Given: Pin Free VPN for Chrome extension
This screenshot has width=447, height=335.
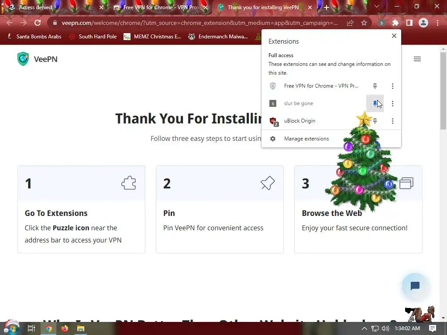Looking at the screenshot, I should [x=375, y=86].
